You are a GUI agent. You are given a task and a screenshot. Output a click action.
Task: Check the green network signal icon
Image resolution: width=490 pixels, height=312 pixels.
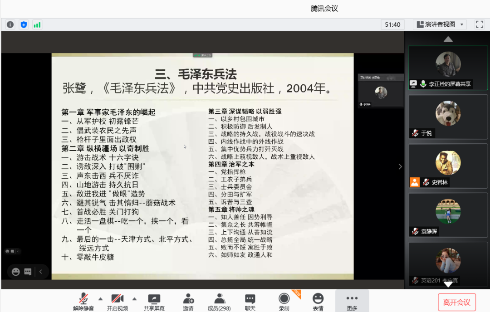pos(37,24)
